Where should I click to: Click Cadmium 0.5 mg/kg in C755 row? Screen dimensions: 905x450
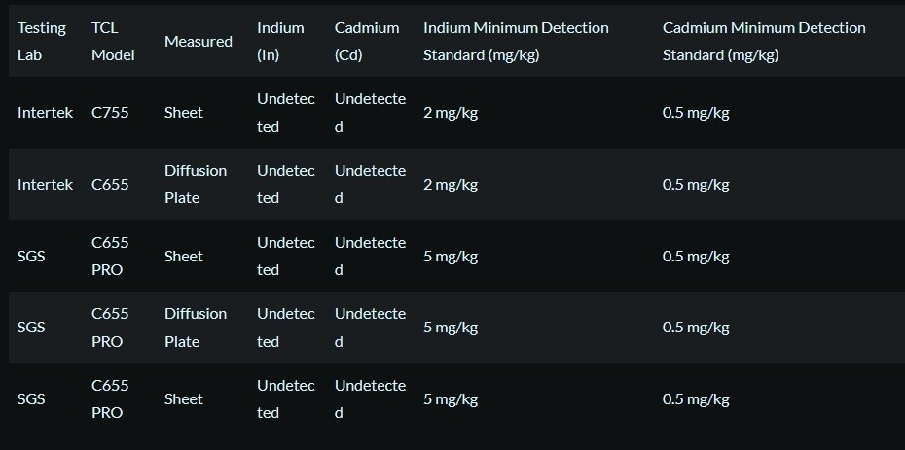pyautogui.click(x=696, y=113)
